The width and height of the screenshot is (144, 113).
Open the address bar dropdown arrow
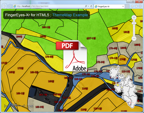(x=89, y=6)
